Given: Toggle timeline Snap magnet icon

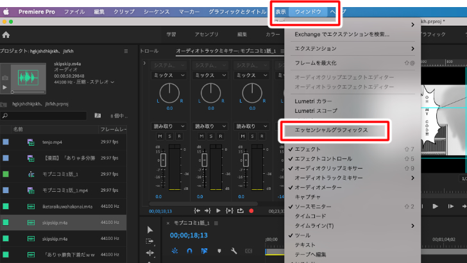Looking at the screenshot, I should point(189,251).
